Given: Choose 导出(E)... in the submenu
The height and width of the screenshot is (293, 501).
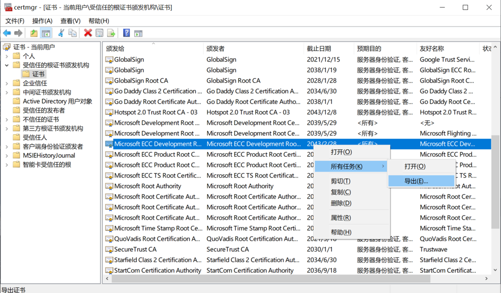Looking at the screenshot, I should pos(421,181).
